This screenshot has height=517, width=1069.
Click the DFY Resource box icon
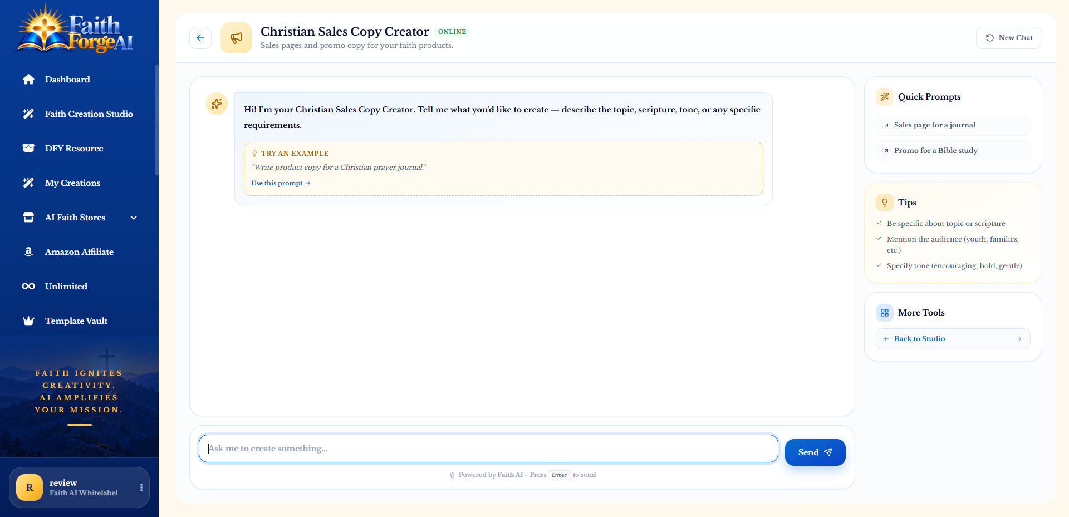(x=28, y=149)
